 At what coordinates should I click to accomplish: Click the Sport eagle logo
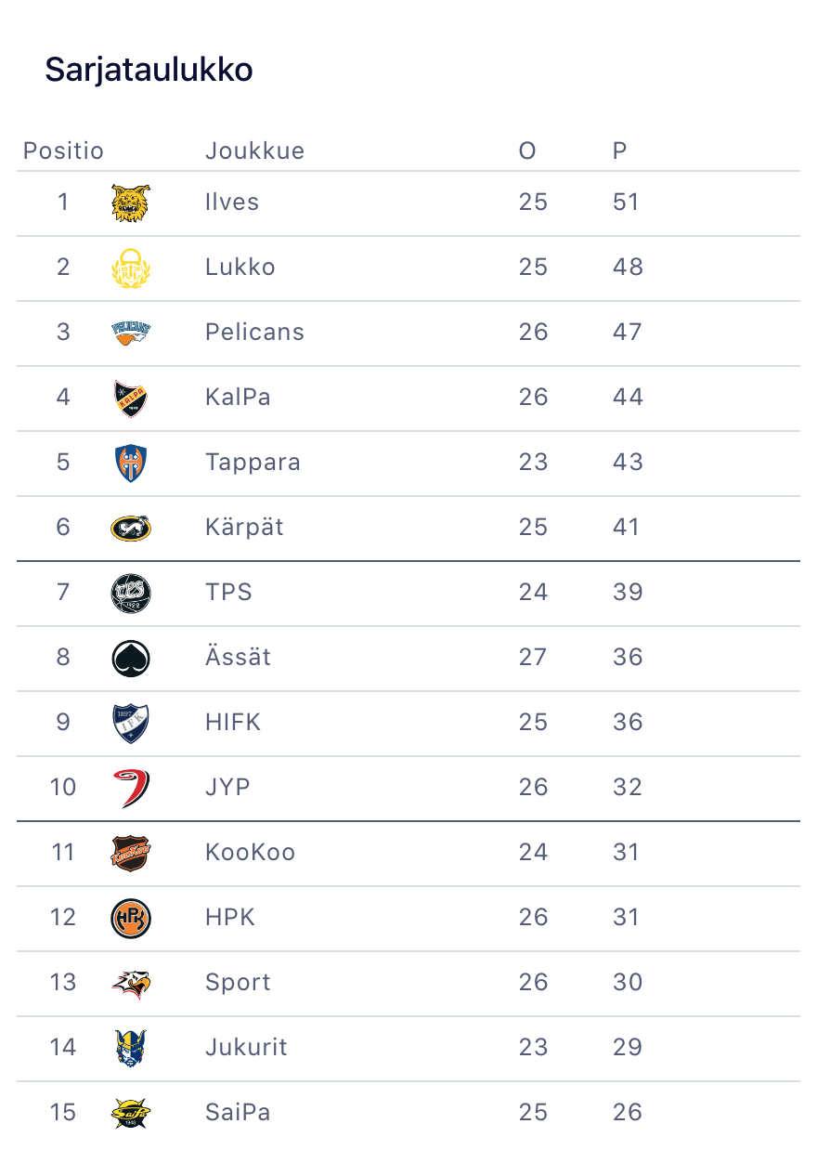[x=130, y=983]
